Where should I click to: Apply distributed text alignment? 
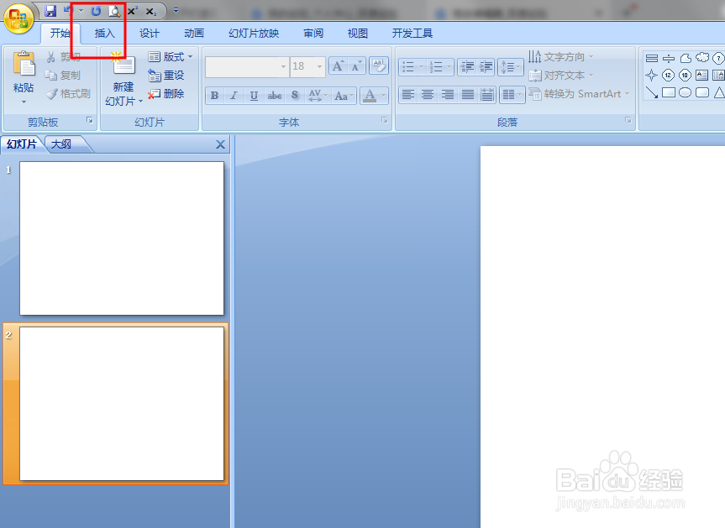point(487,95)
